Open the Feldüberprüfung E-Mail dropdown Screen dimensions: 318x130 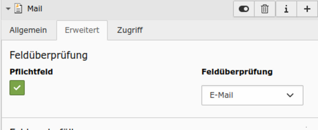point(252,95)
